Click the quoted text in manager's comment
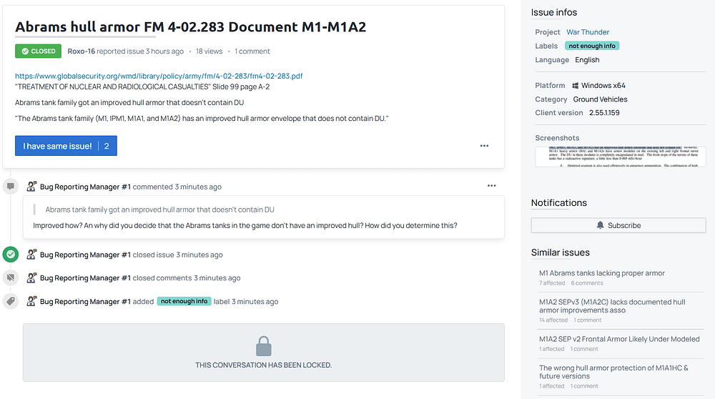The image size is (715, 399). point(159,210)
